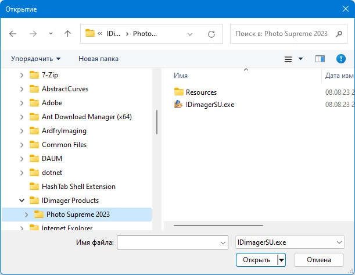Viewport: 355px width, 275px height.
Task: Expand Ant Download Manager (x64) node
Action: [21, 117]
